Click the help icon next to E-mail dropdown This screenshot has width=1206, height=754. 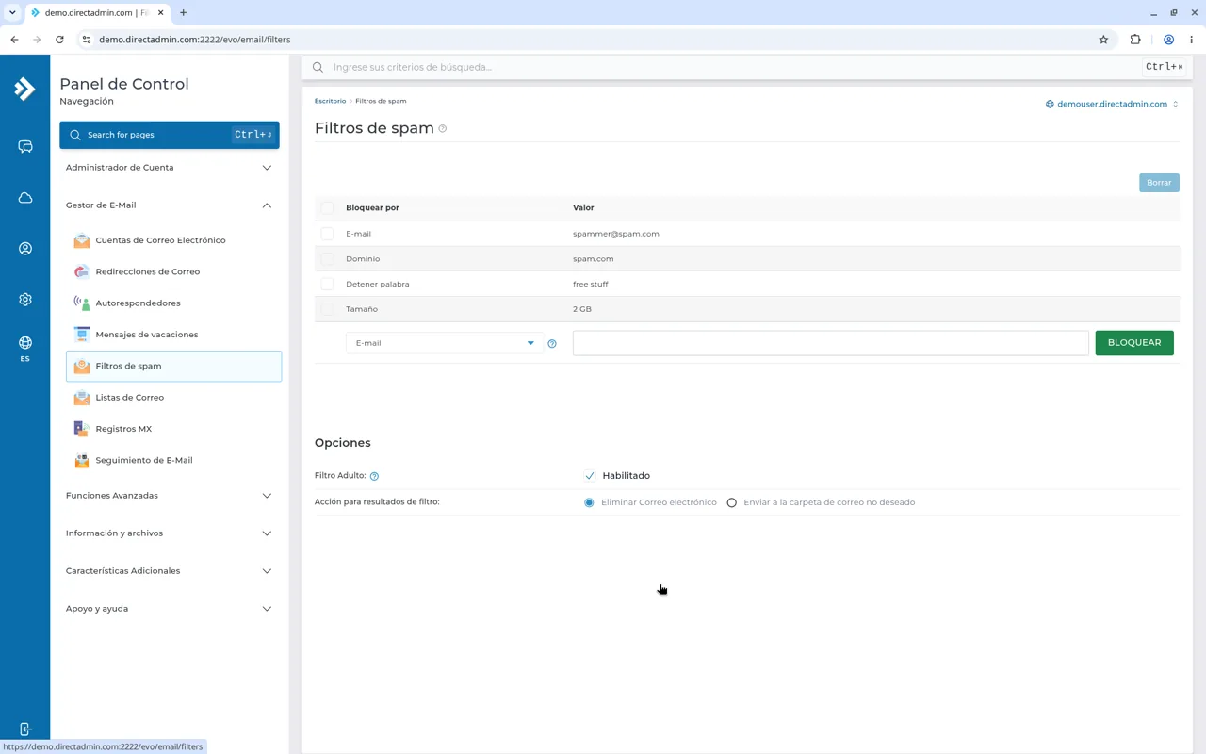coord(552,344)
